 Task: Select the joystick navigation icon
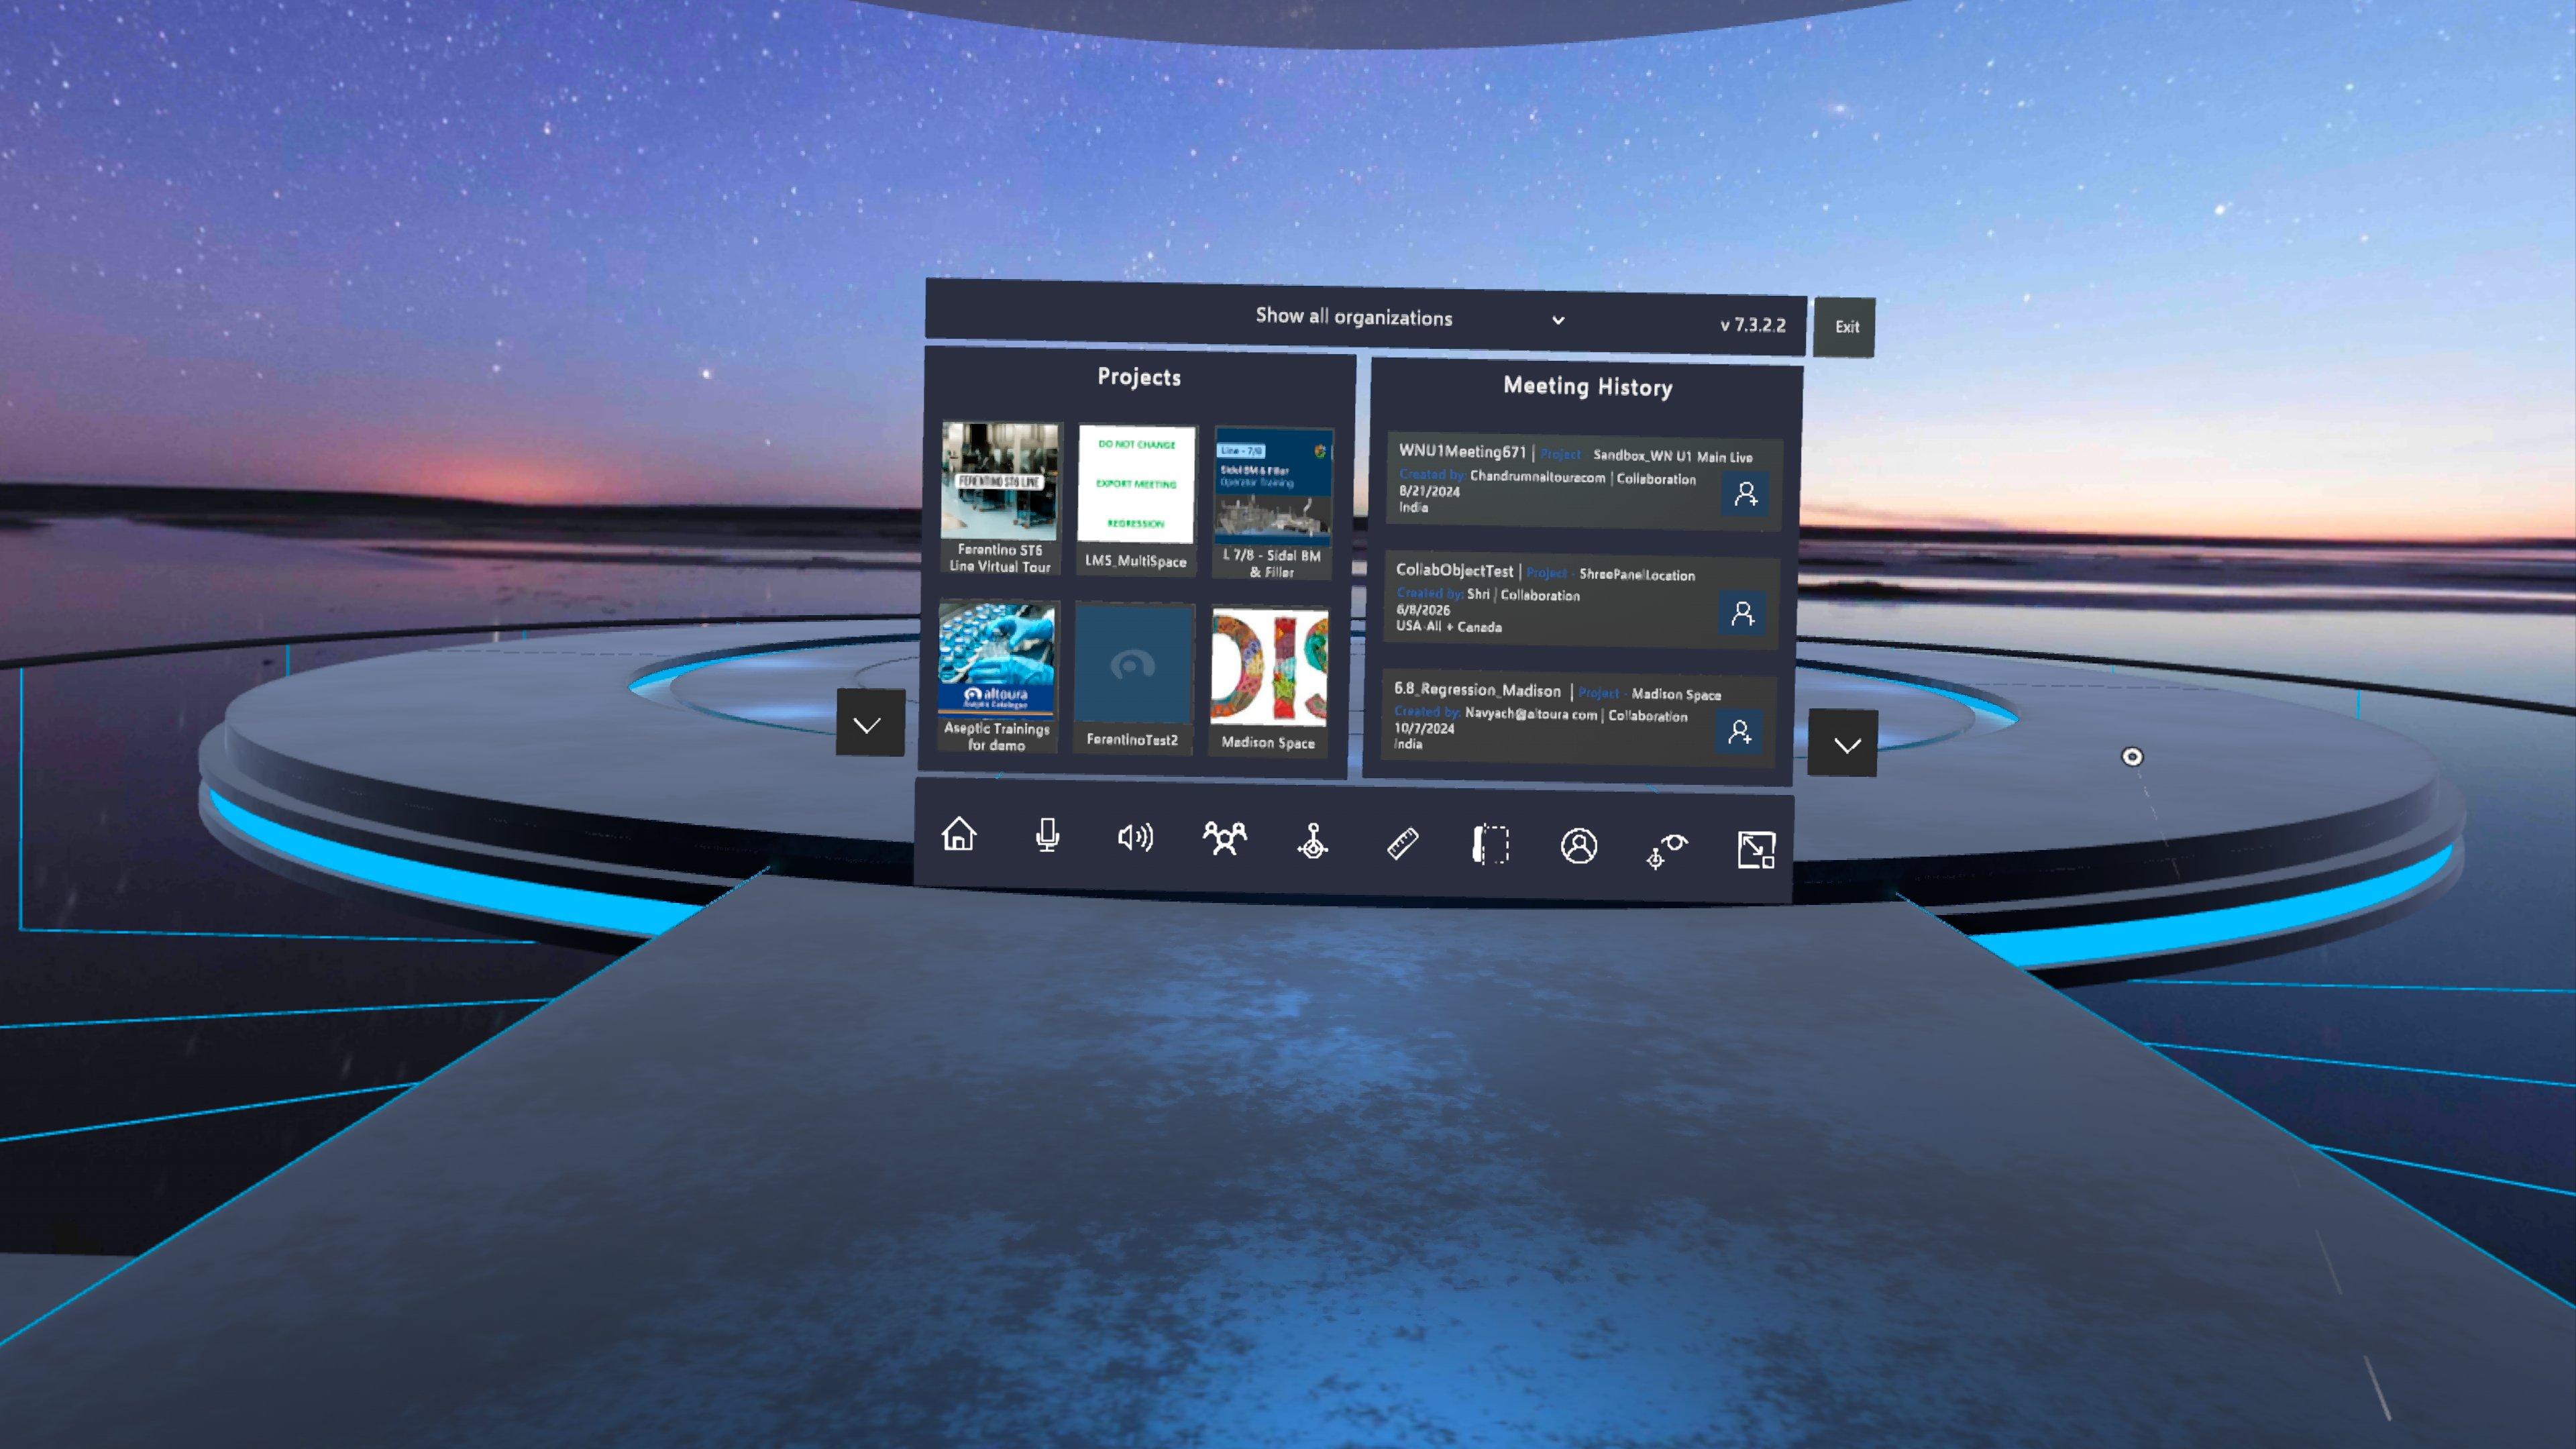[x=1313, y=841]
